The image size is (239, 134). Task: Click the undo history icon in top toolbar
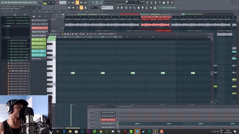[x=147, y=3]
